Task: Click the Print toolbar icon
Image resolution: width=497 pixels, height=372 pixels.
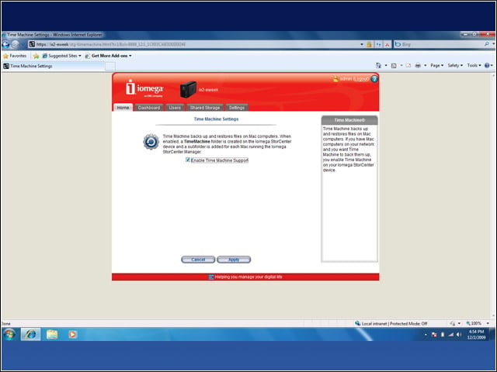Action: [418, 65]
